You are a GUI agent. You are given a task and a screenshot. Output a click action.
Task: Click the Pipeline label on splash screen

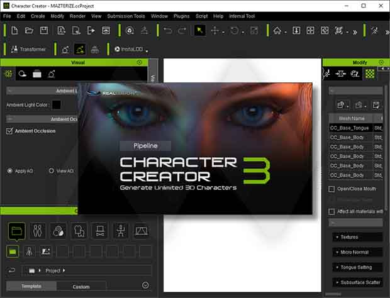145,146
